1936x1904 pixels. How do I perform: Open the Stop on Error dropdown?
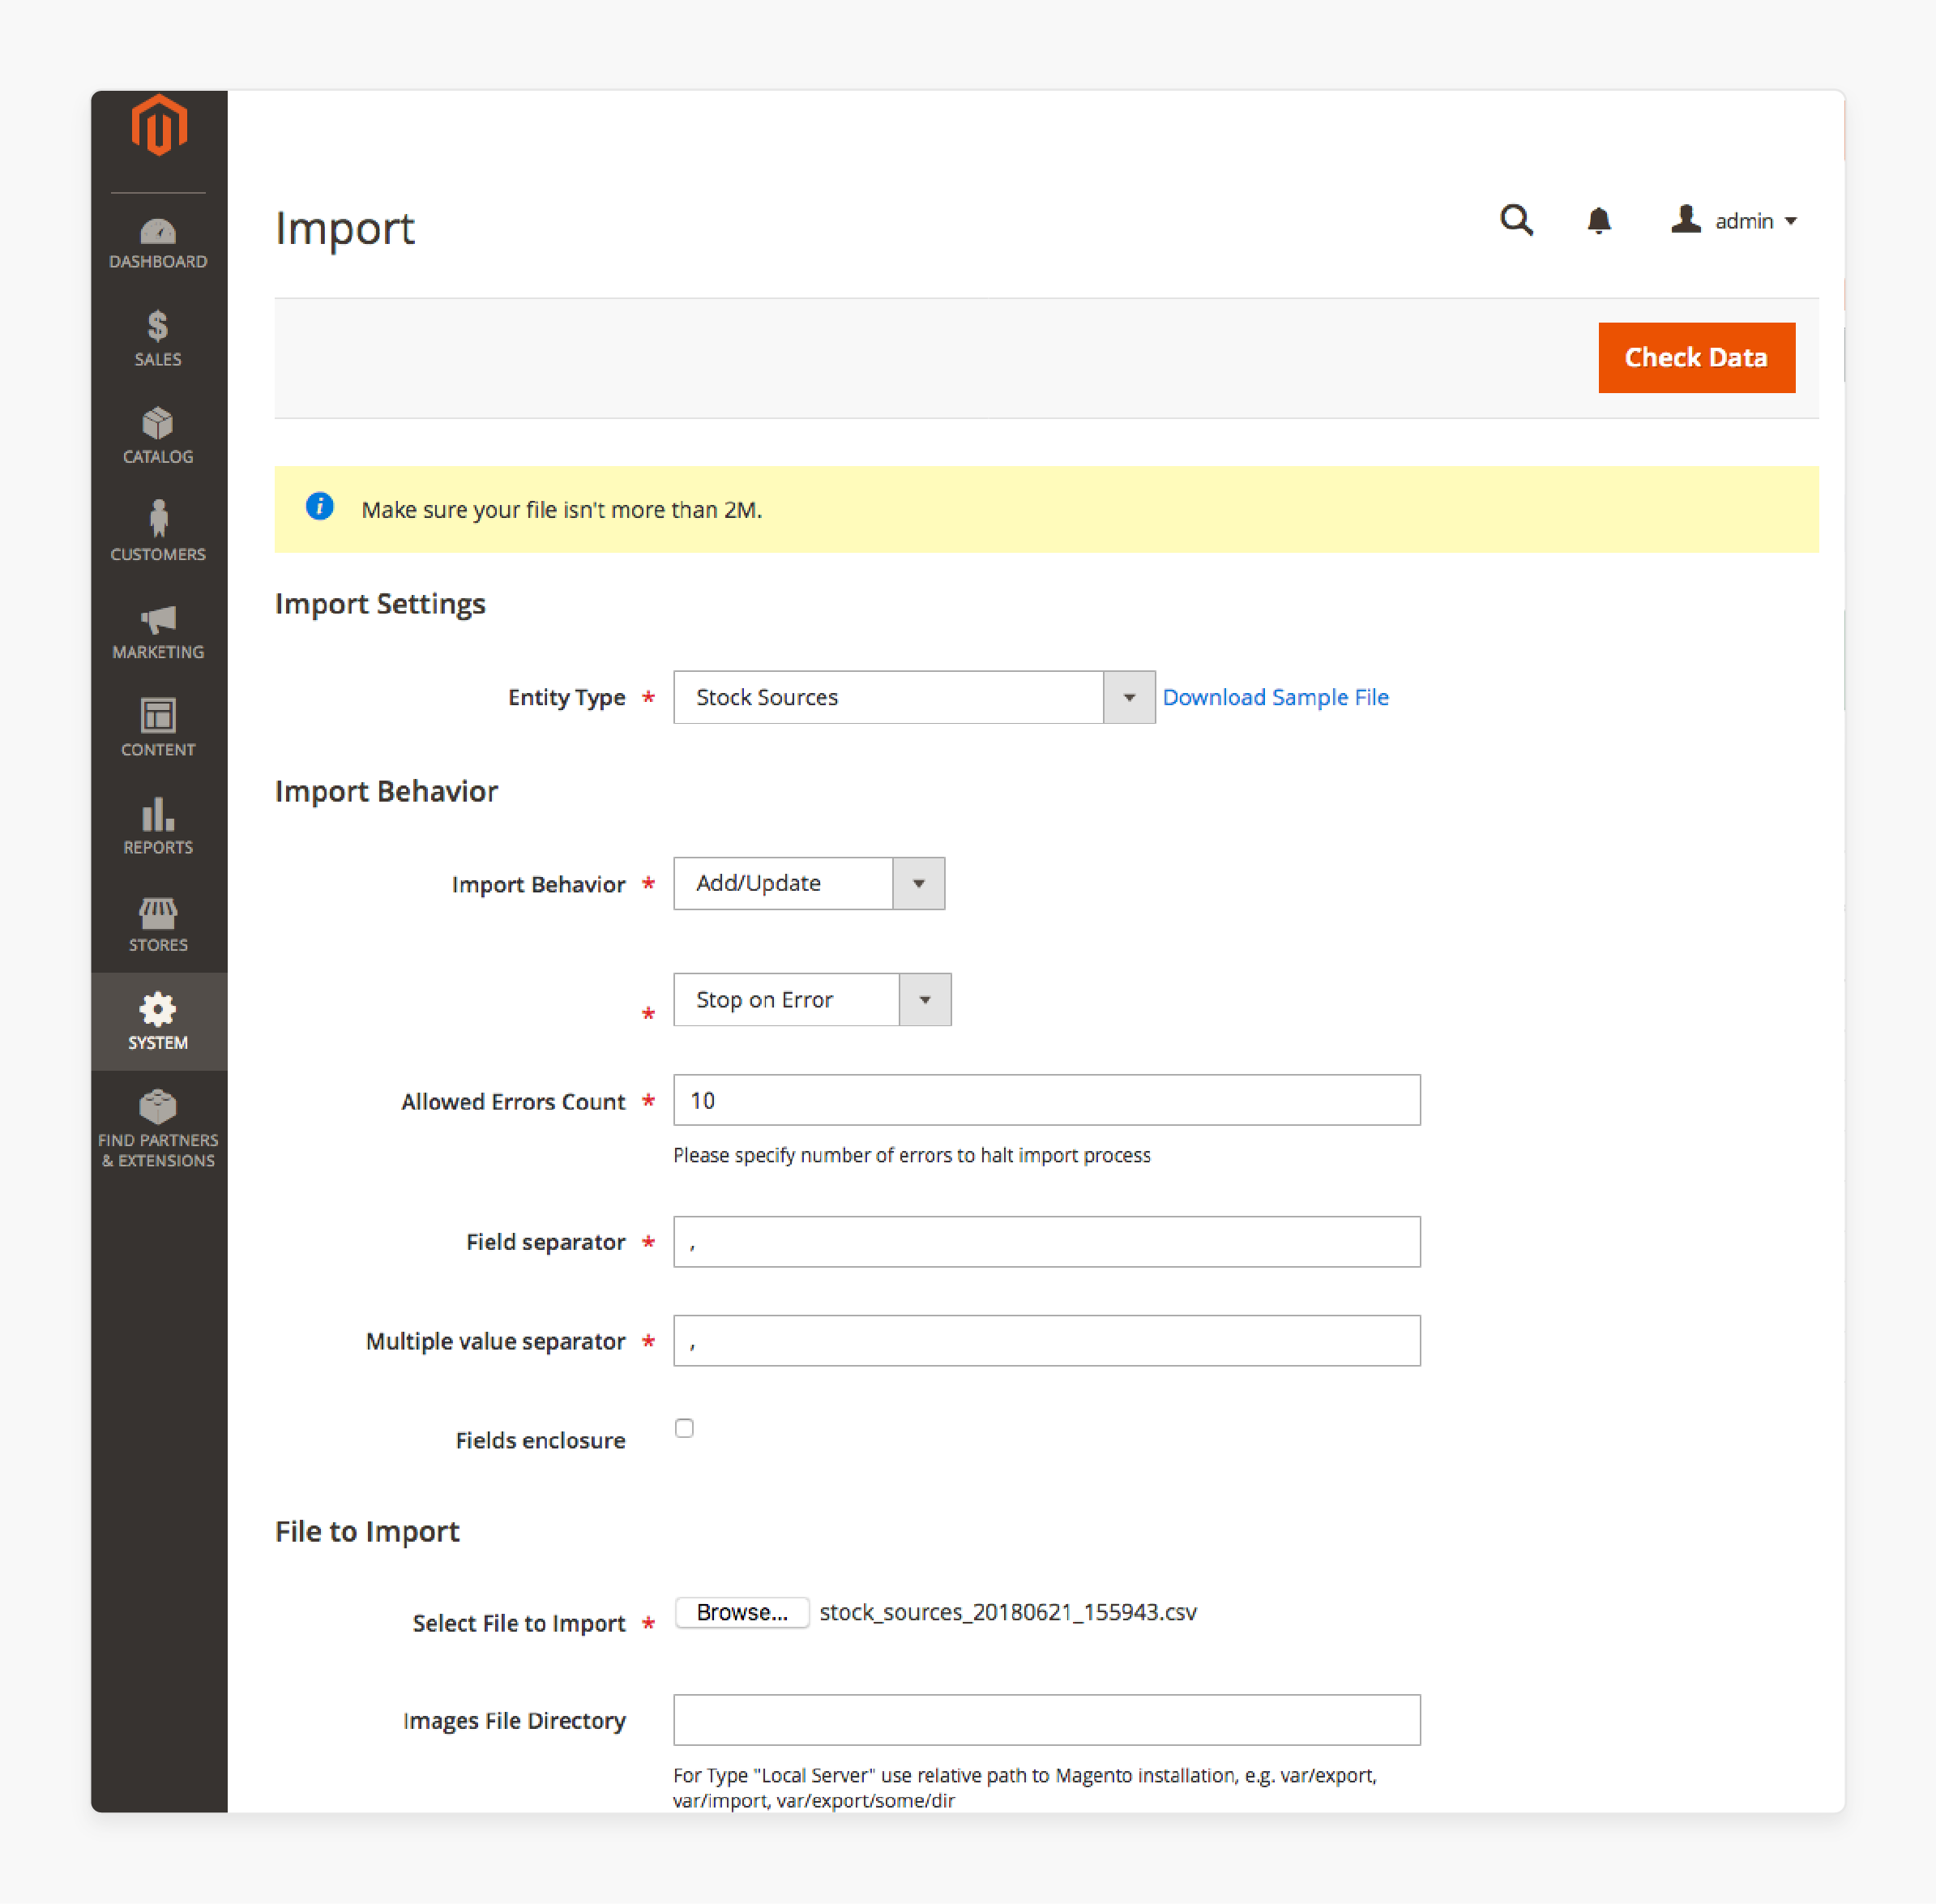(x=925, y=999)
